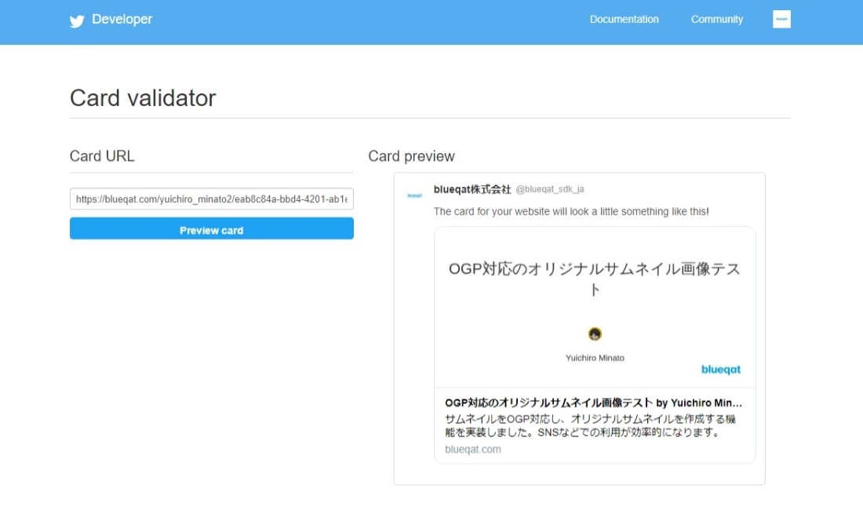Click the blueqat profile avatar in preview
The image size is (863, 514).
[x=414, y=195]
